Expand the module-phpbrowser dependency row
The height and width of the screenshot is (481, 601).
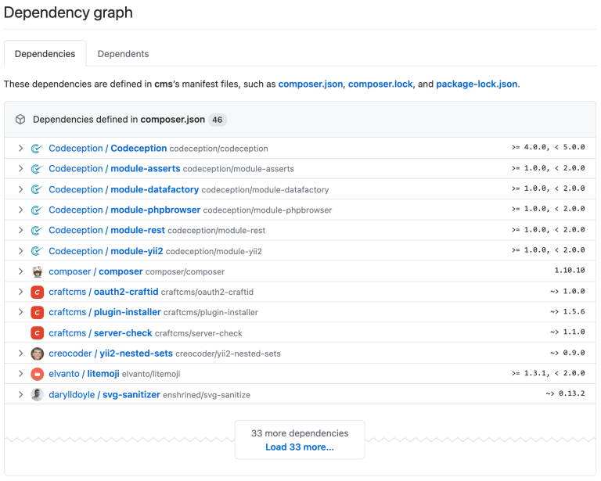tap(20, 210)
